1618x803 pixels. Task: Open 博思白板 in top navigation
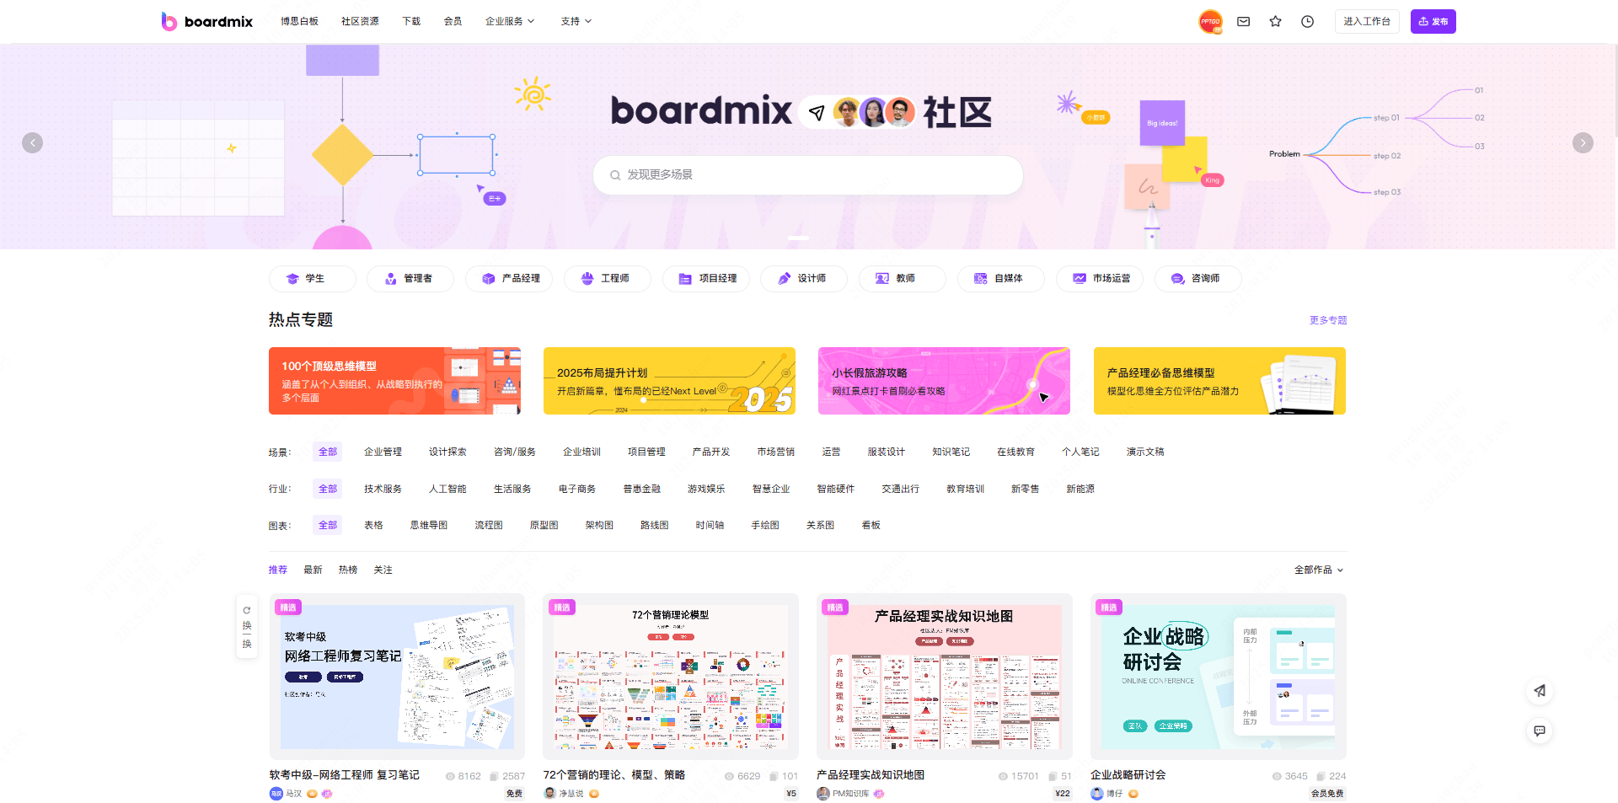pos(299,21)
